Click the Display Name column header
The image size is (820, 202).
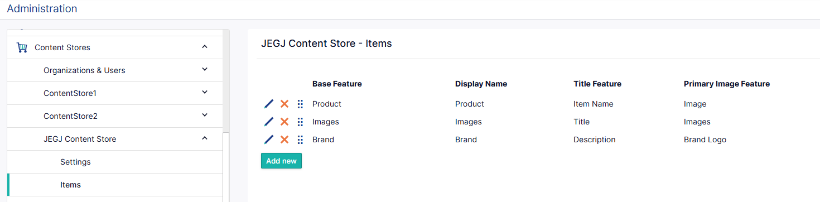click(481, 84)
